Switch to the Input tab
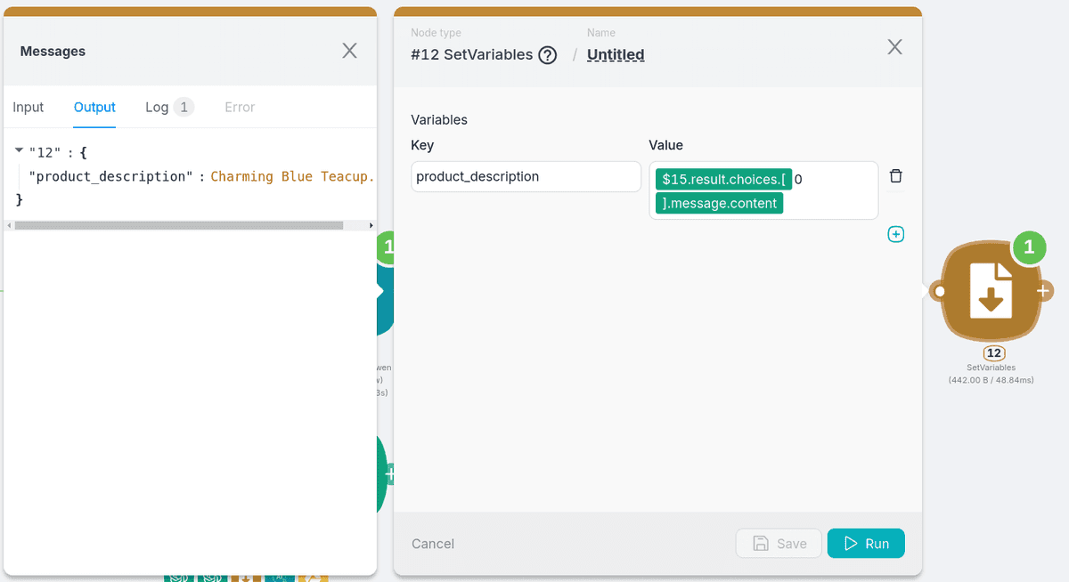Screen dimensions: 1069x582 pos(29,107)
